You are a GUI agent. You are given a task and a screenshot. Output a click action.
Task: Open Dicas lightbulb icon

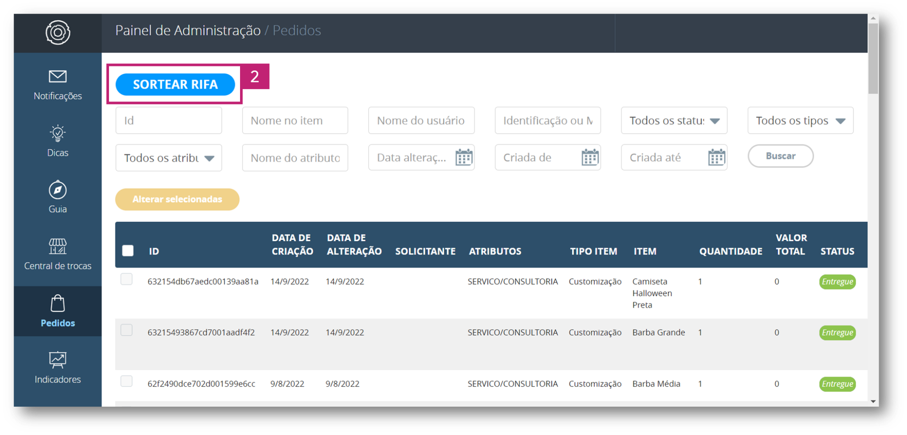58,133
